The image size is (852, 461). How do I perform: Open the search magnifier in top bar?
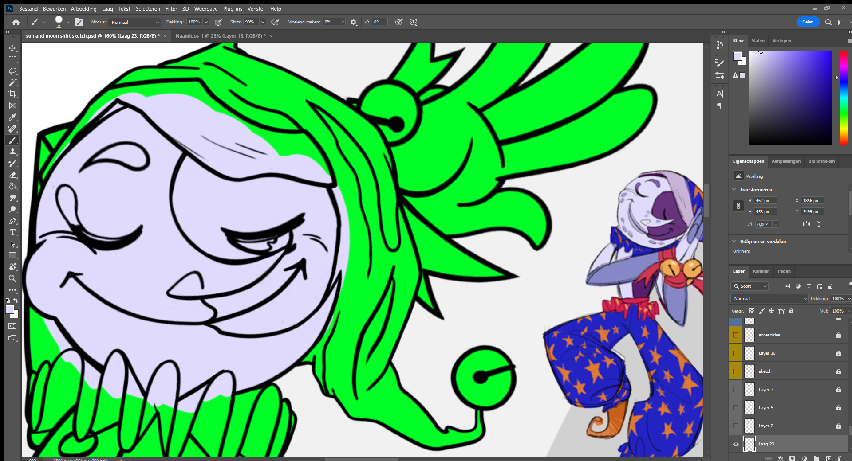tap(828, 22)
